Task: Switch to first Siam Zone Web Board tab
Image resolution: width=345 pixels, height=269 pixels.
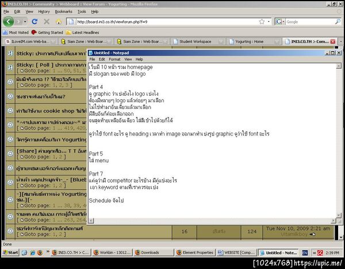Action: tap(86, 41)
